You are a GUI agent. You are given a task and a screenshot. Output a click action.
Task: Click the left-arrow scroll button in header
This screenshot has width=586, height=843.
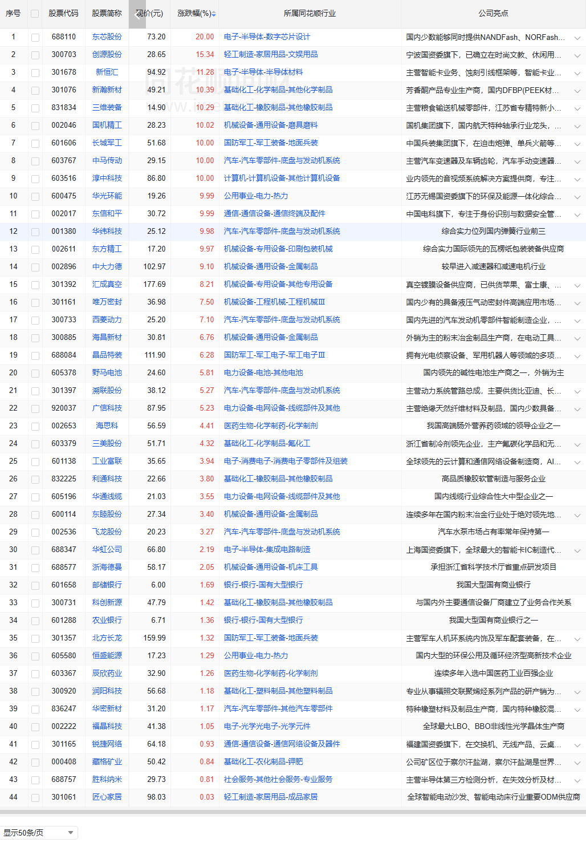(x=137, y=14)
